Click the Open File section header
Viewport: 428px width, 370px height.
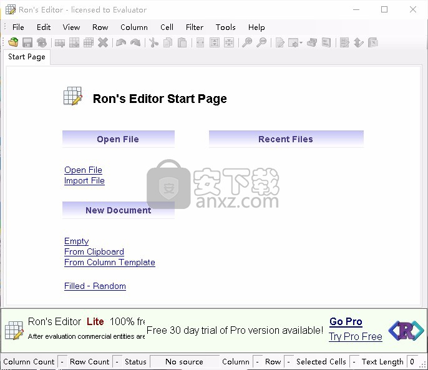119,139
